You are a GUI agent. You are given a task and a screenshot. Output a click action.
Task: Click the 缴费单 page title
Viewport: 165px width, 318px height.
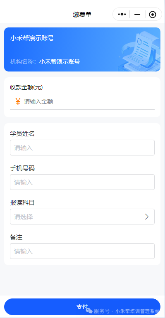[x=82, y=15]
